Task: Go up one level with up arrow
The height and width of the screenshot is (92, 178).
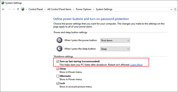Action: [18, 9]
